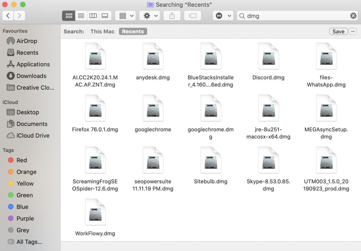
Task: Click the Firefox 76.0.1.dmg name label
Action: coord(95,130)
